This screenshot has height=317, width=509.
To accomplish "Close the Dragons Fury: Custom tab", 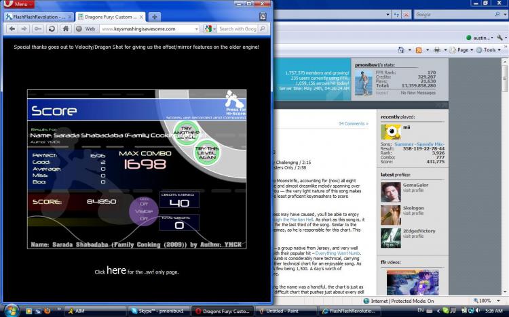I will click(x=141, y=17).
